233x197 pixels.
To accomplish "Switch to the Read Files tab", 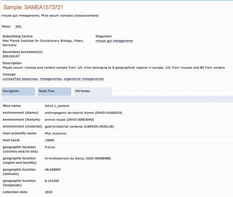I will [x=55, y=91].
